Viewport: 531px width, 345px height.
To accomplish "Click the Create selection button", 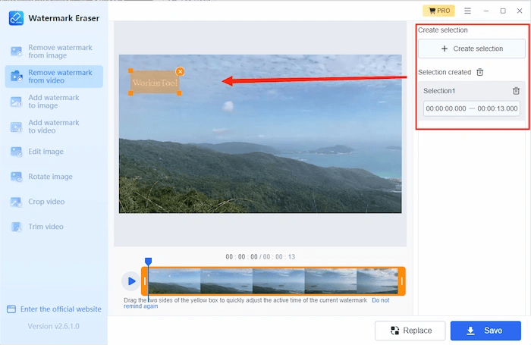I will click(471, 49).
